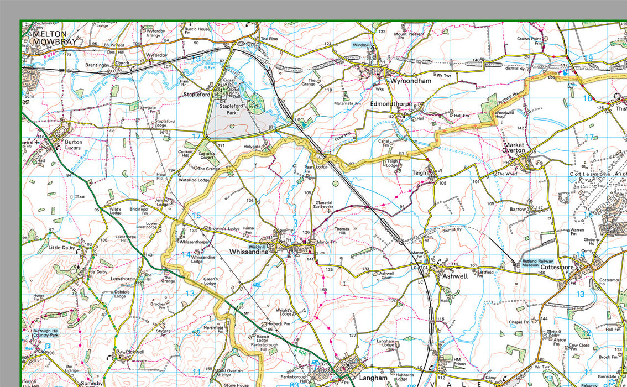
Task: Click the Warren Fm label
Action: click(x=577, y=232)
